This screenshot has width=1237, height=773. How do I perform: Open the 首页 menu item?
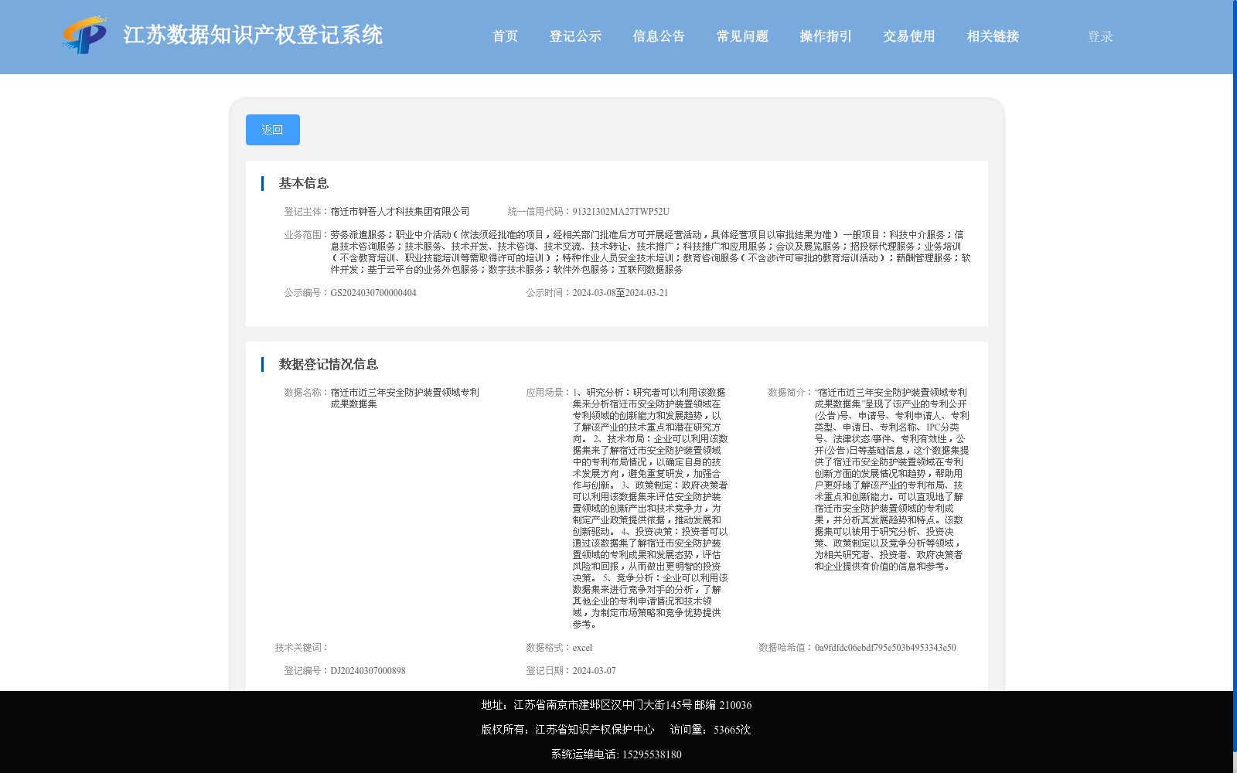pyautogui.click(x=505, y=36)
